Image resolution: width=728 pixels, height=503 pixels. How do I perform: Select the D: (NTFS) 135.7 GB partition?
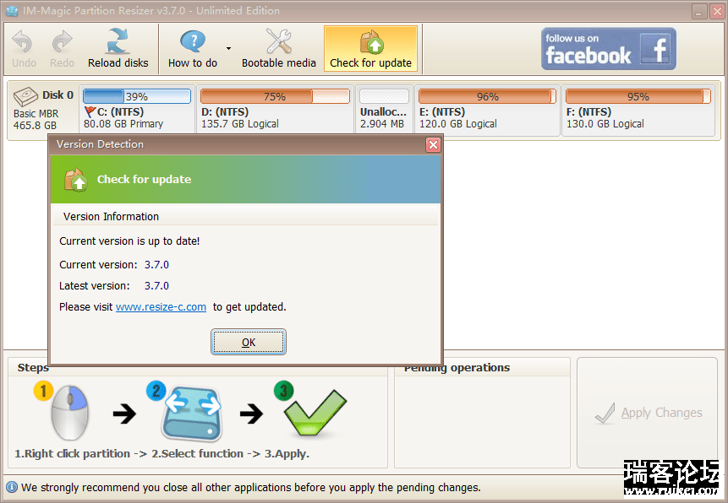click(x=275, y=111)
